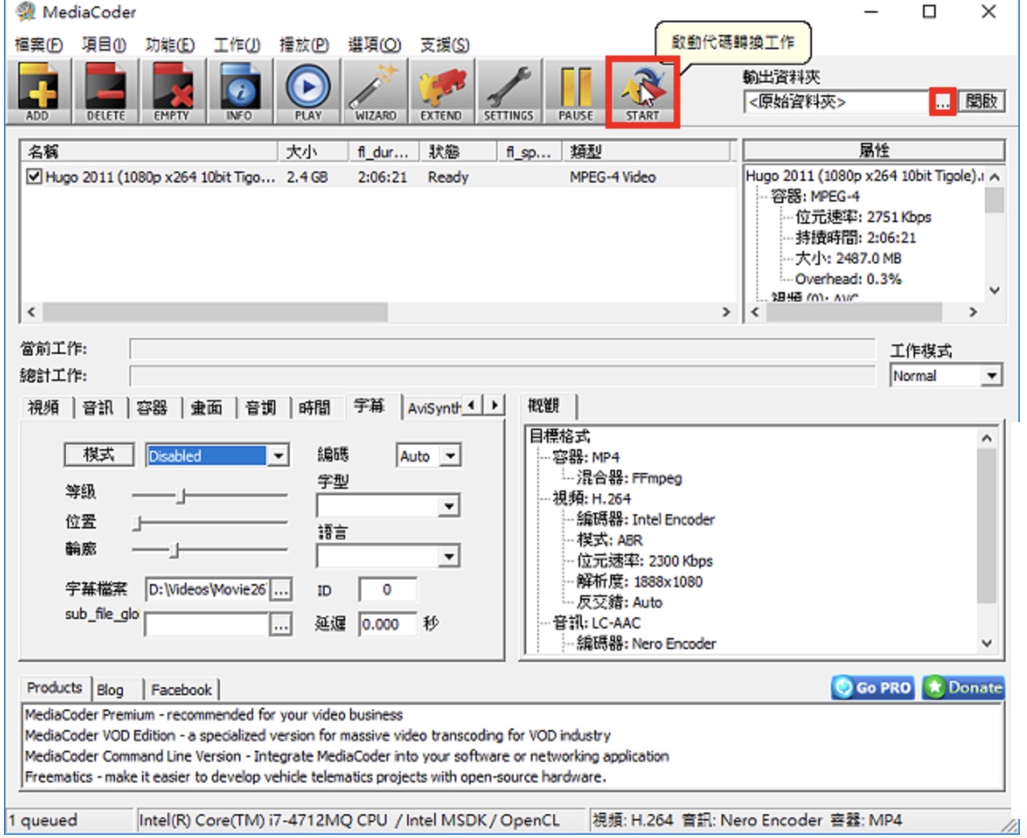
Task: Switch to the 音訊 tab
Action: tap(99, 407)
